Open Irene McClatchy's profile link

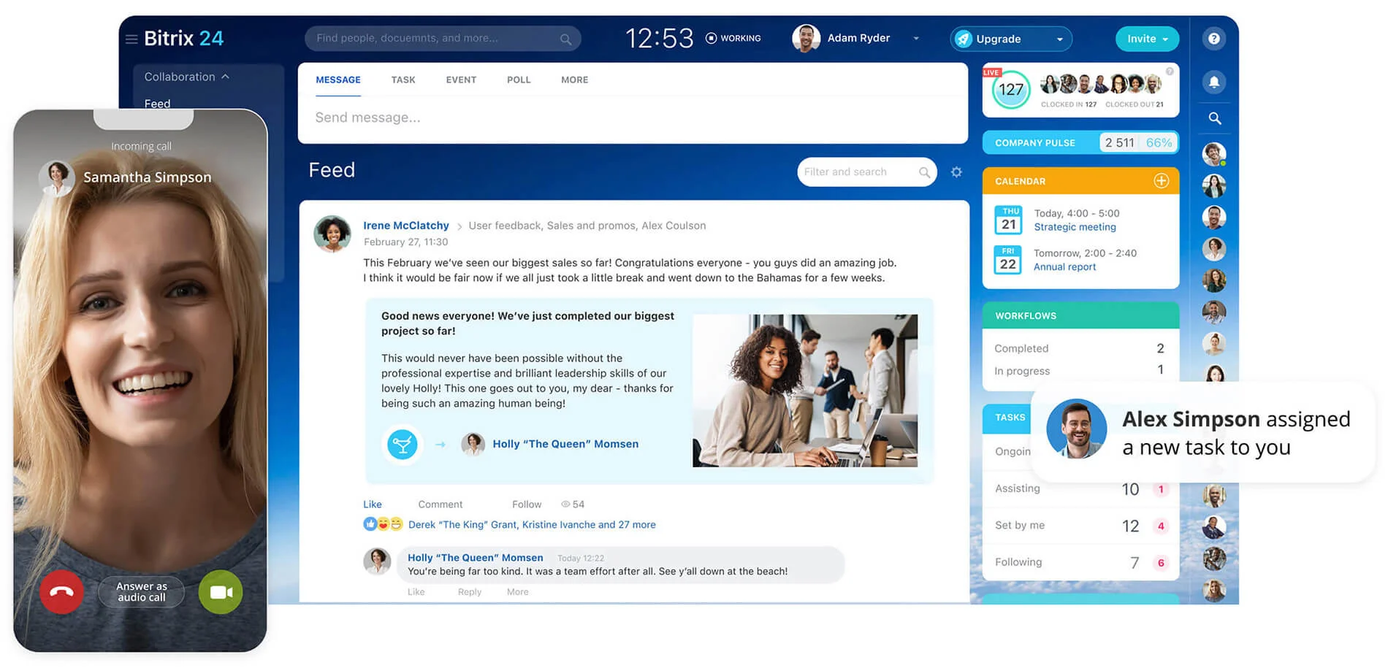point(406,226)
